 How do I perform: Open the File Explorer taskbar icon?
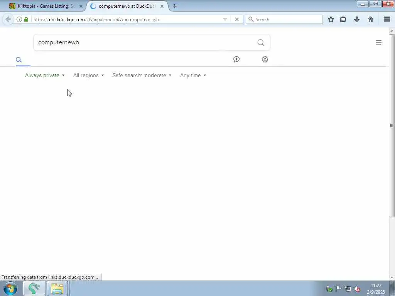pyautogui.click(x=57, y=288)
